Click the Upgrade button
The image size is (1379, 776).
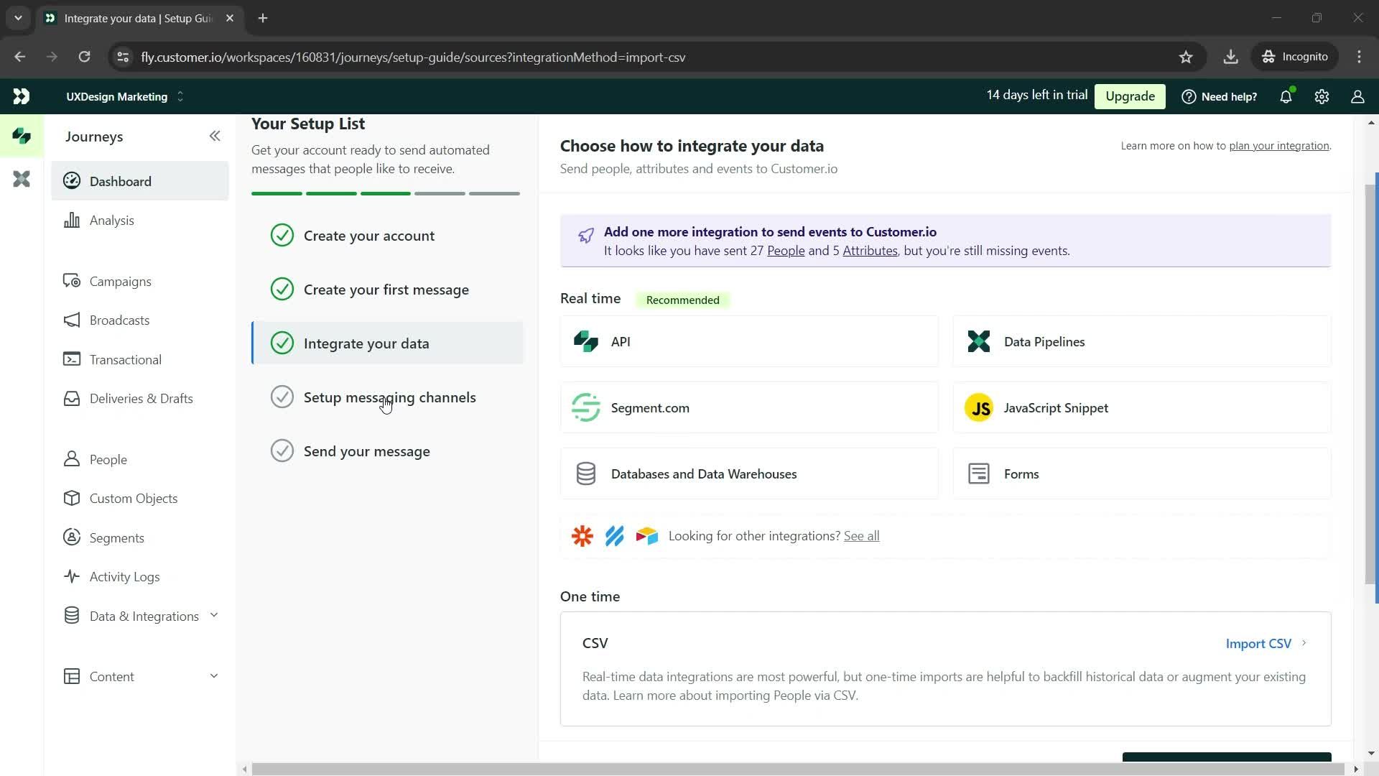pos(1133,96)
